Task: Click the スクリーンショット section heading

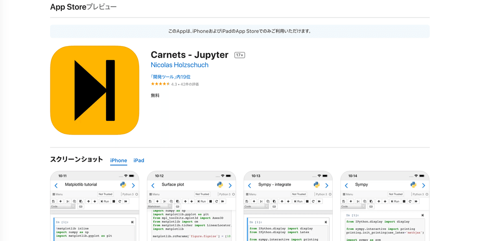Action: 76,160
